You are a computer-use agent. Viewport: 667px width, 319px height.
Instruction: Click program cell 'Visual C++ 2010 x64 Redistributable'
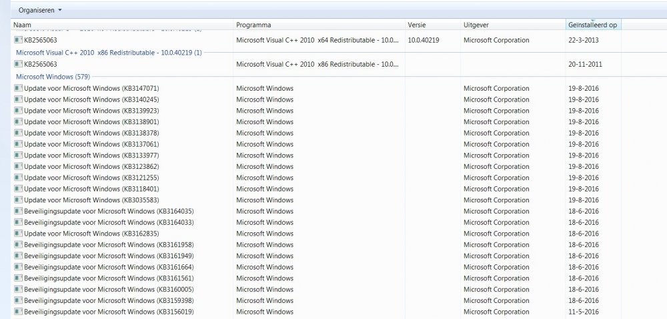pyautogui.click(x=317, y=41)
